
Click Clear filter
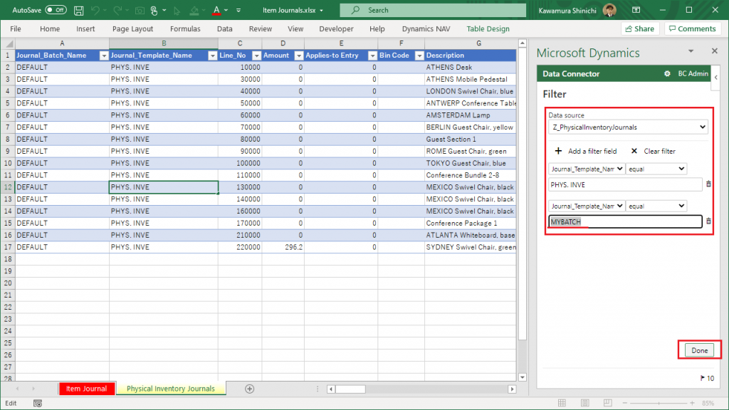654,151
